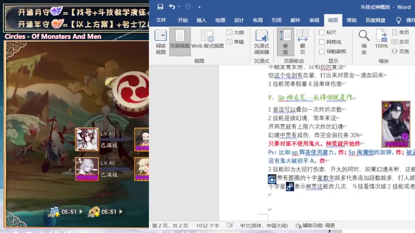
Task: Open the Customize Quick Access Toolbar dropdown
Action: tap(199, 6)
